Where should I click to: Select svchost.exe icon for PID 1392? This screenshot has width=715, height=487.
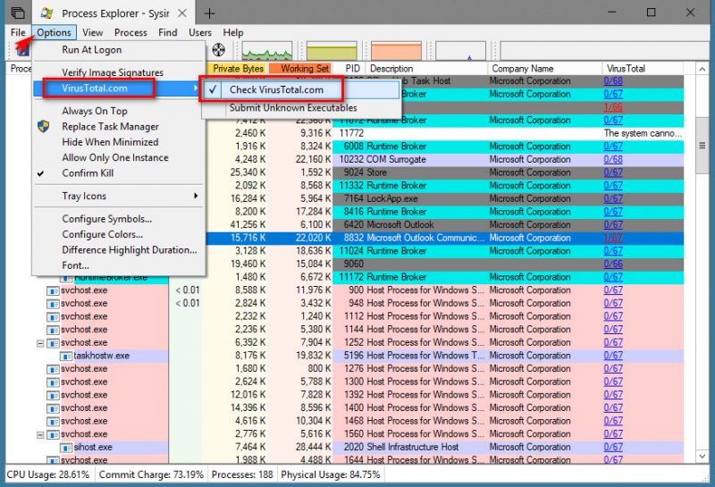coord(54,395)
